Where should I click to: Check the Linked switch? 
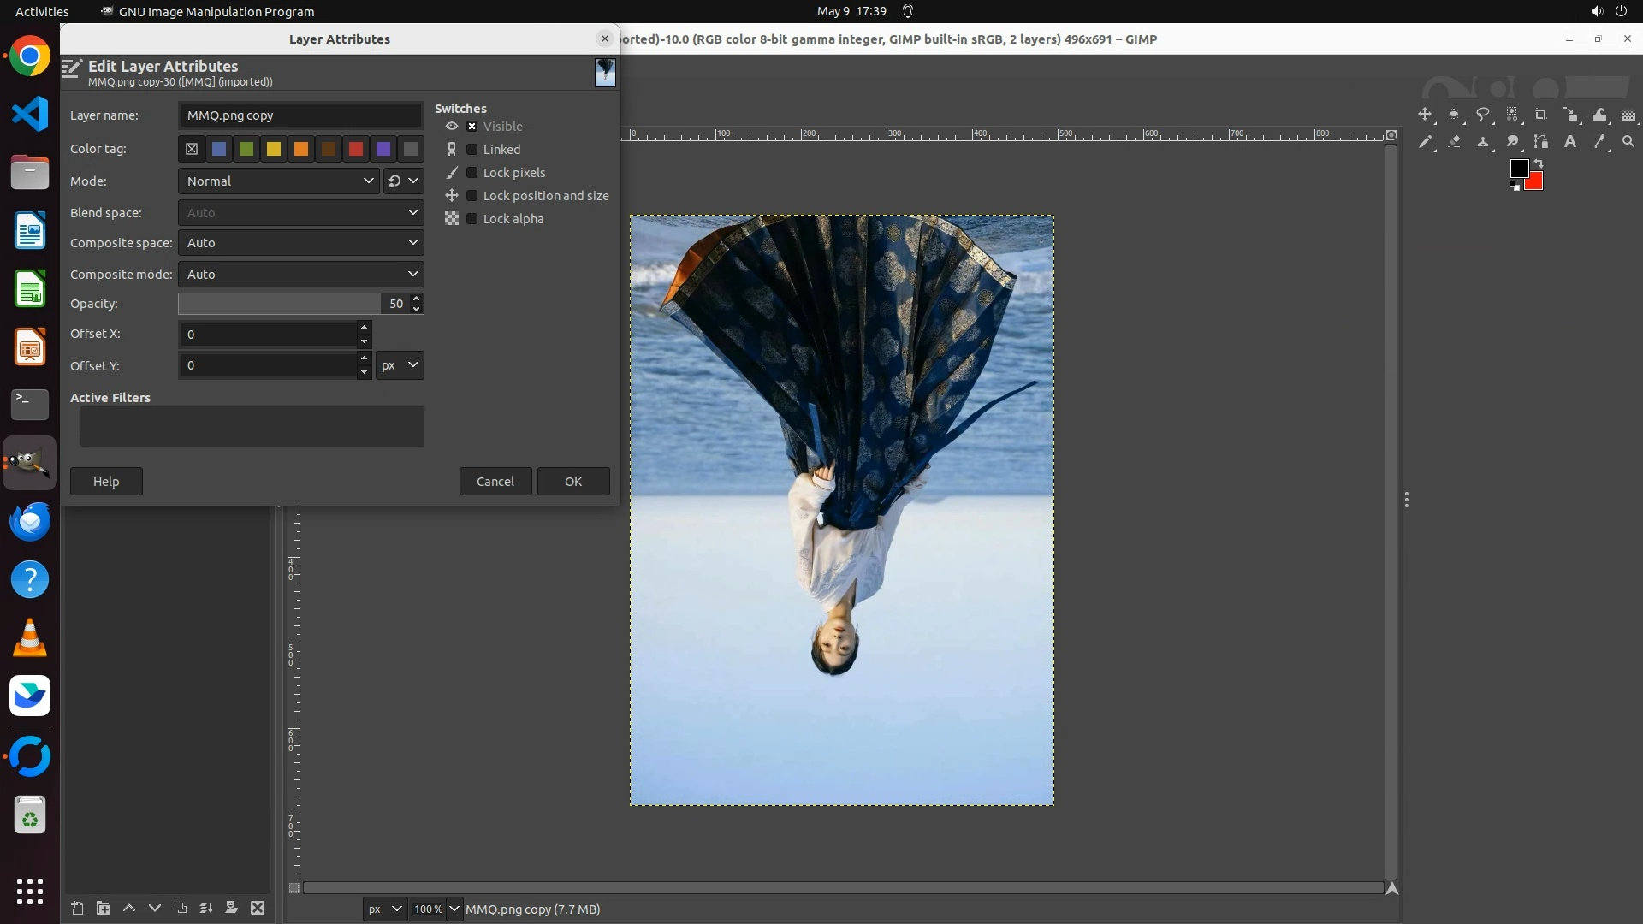472,150
